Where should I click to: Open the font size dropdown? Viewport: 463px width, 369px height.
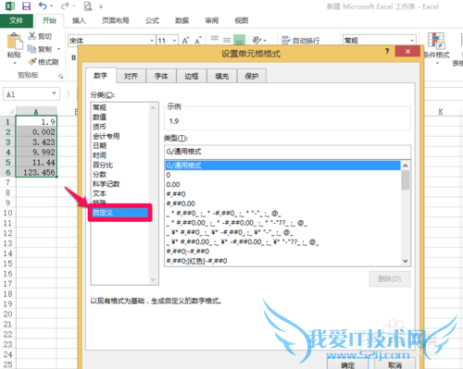click(x=174, y=41)
